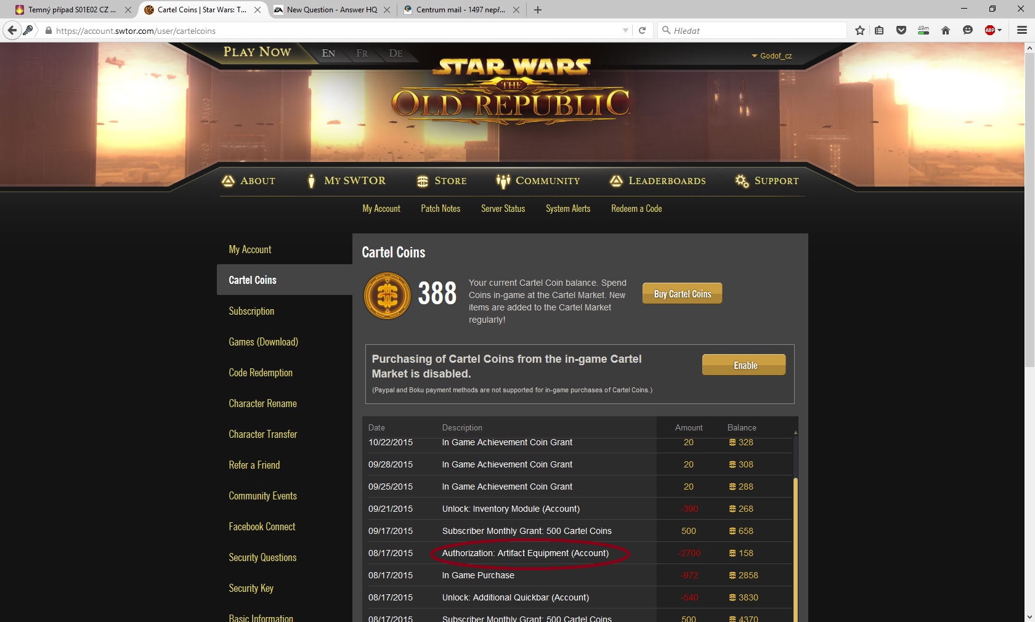Select My Account in the left sidebar
The image size is (1035, 622).
click(250, 249)
